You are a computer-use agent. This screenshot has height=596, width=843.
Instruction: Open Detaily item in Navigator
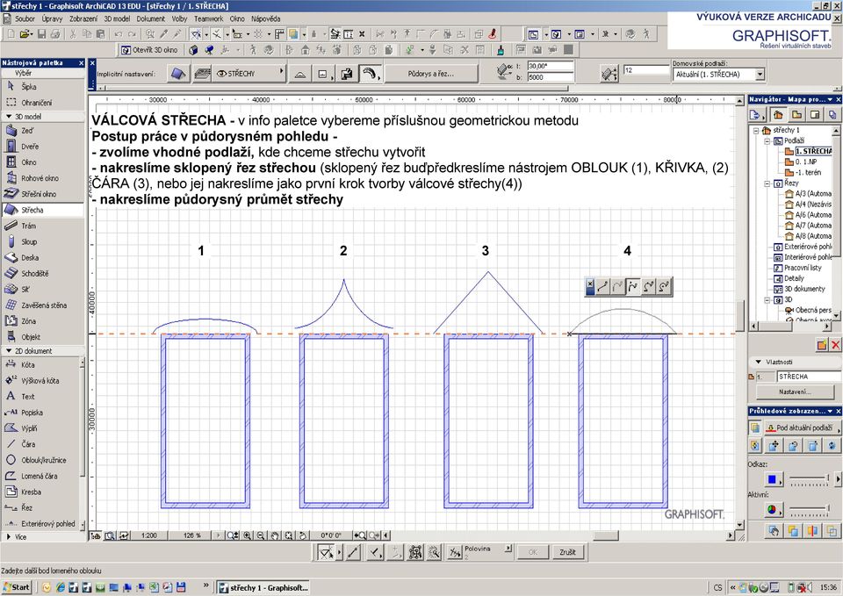click(794, 278)
